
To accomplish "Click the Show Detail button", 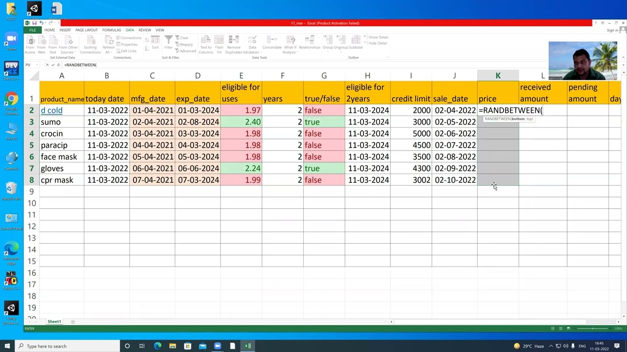I will coord(376,37).
